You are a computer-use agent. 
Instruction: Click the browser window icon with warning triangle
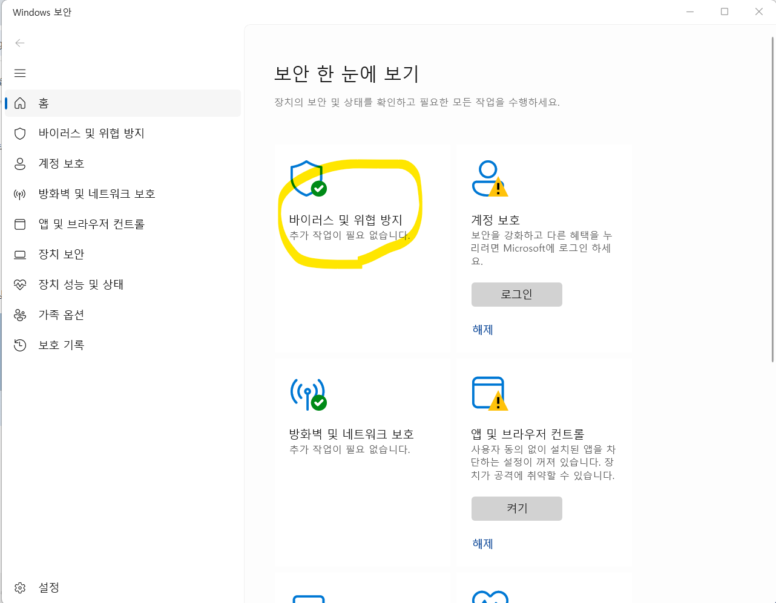(490, 393)
